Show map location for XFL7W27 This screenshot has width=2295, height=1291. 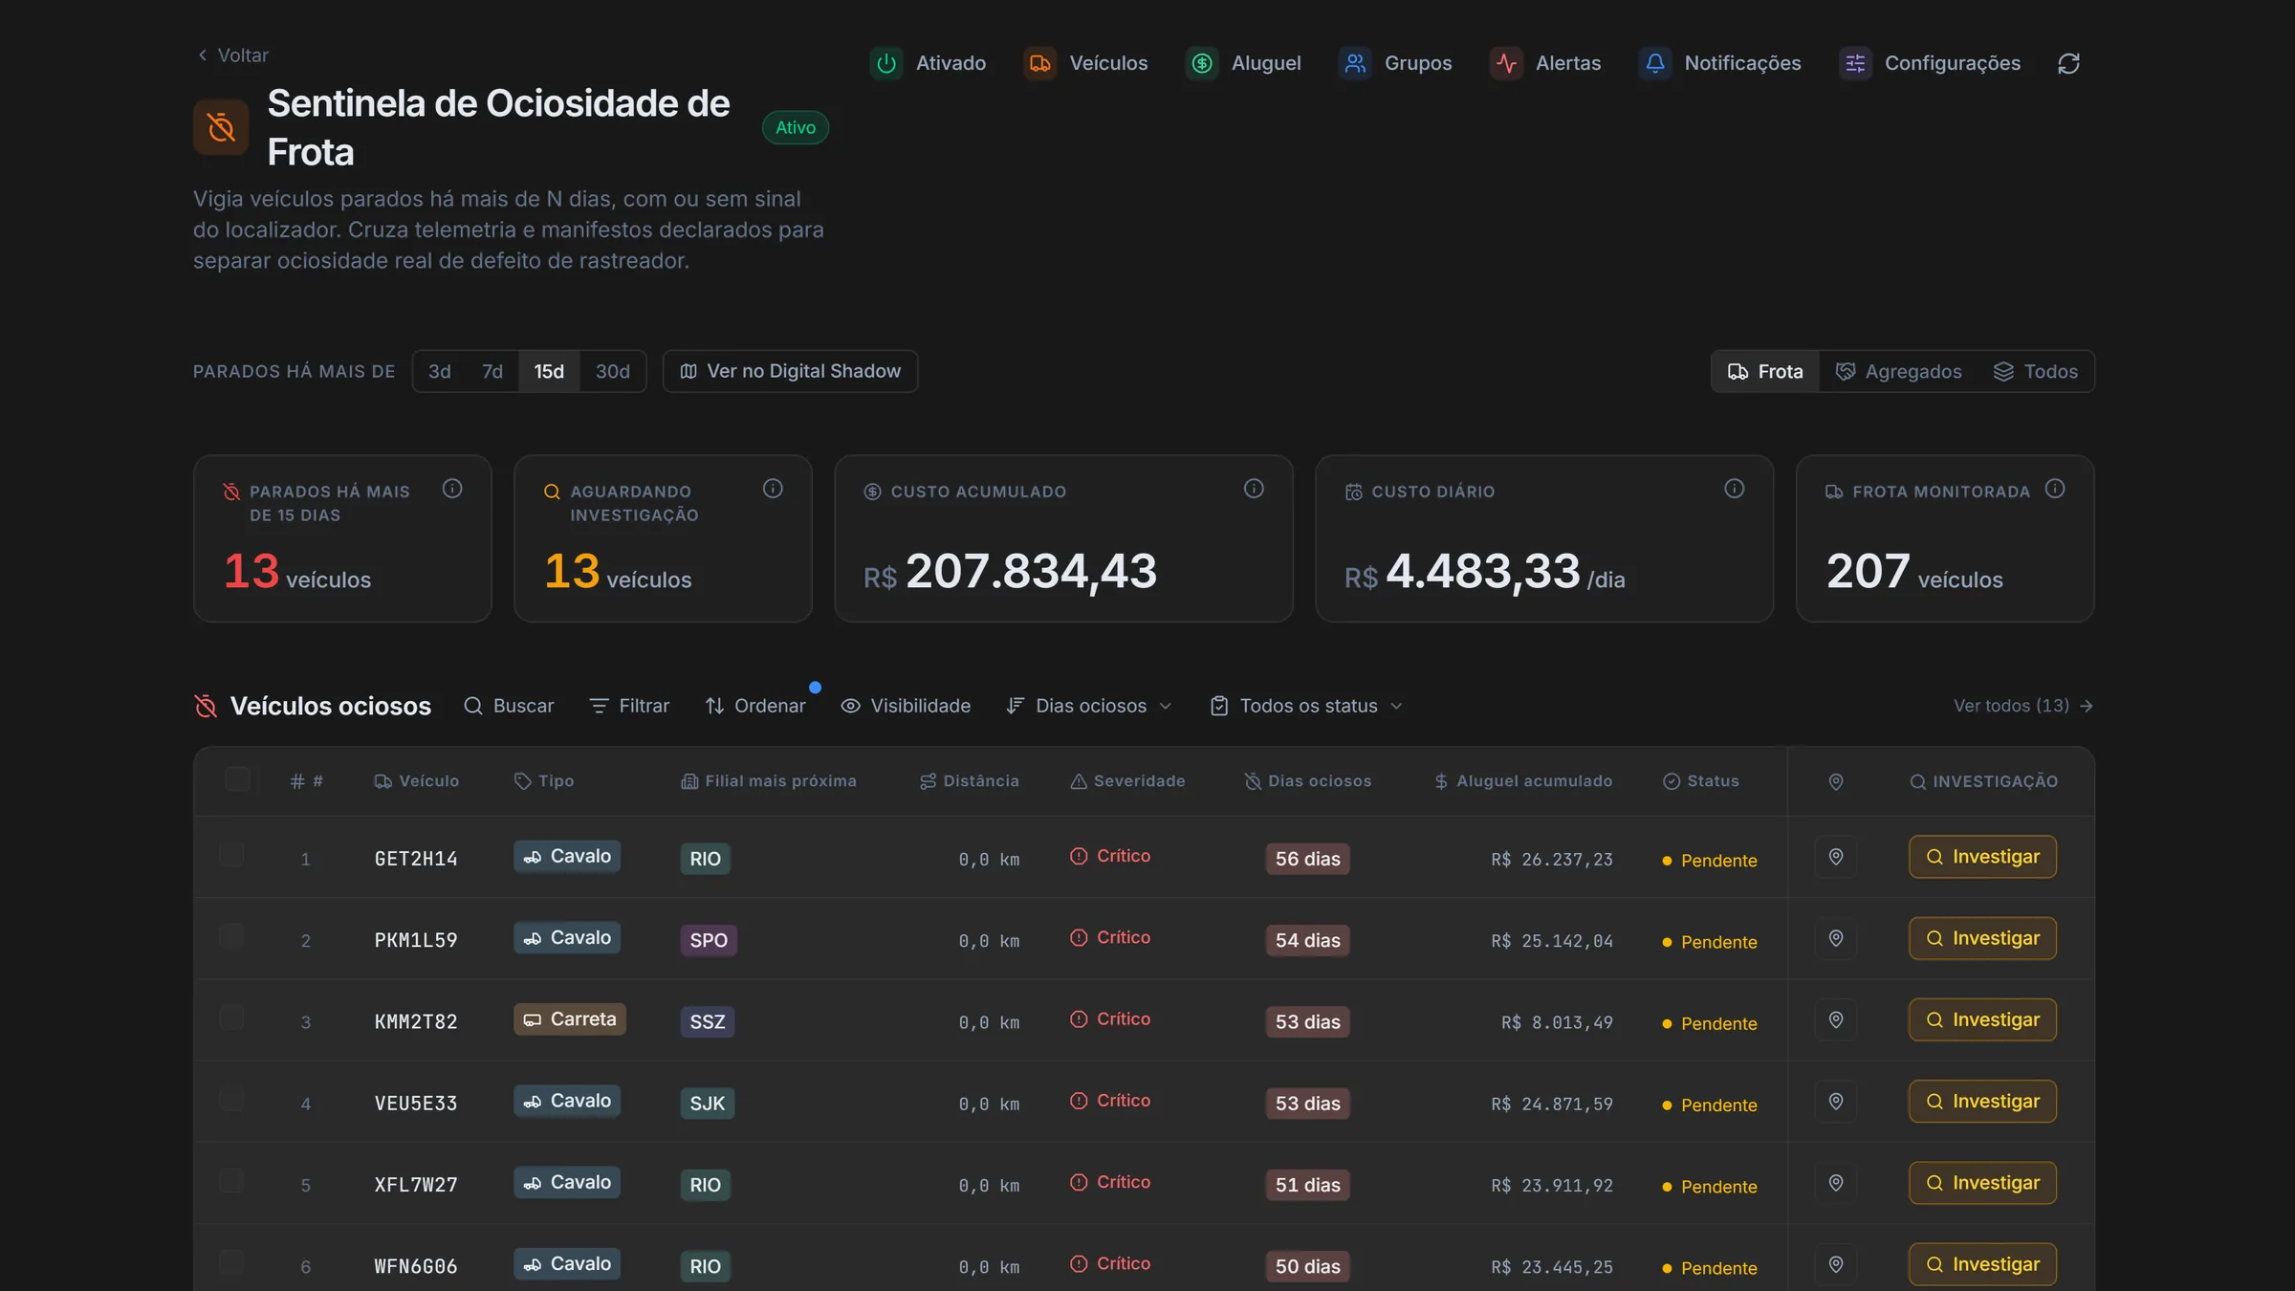pyautogui.click(x=1836, y=1183)
